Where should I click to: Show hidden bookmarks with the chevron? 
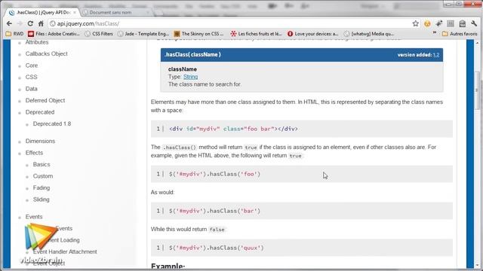pyautogui.click(x=435, y=32)
